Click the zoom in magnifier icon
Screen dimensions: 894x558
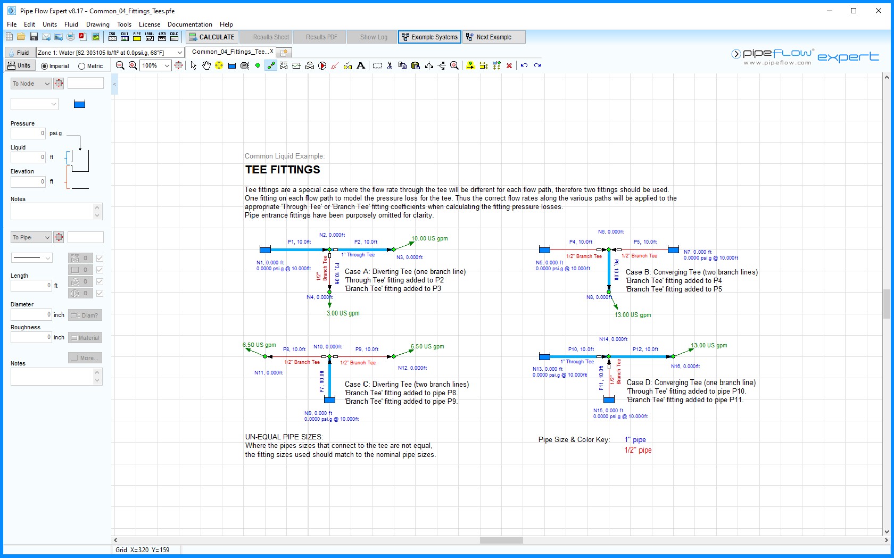133,65
